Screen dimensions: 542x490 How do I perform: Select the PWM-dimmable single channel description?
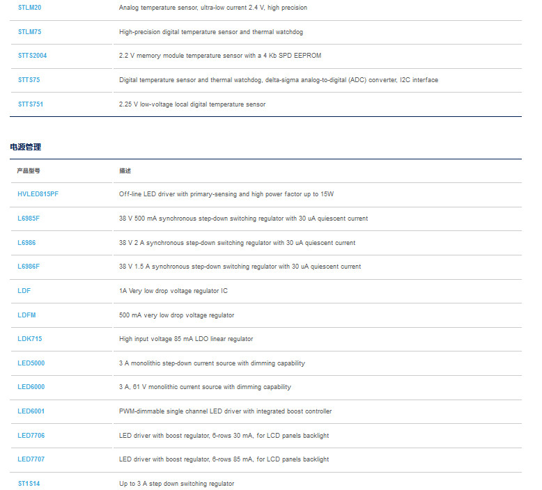click(226, 411)
